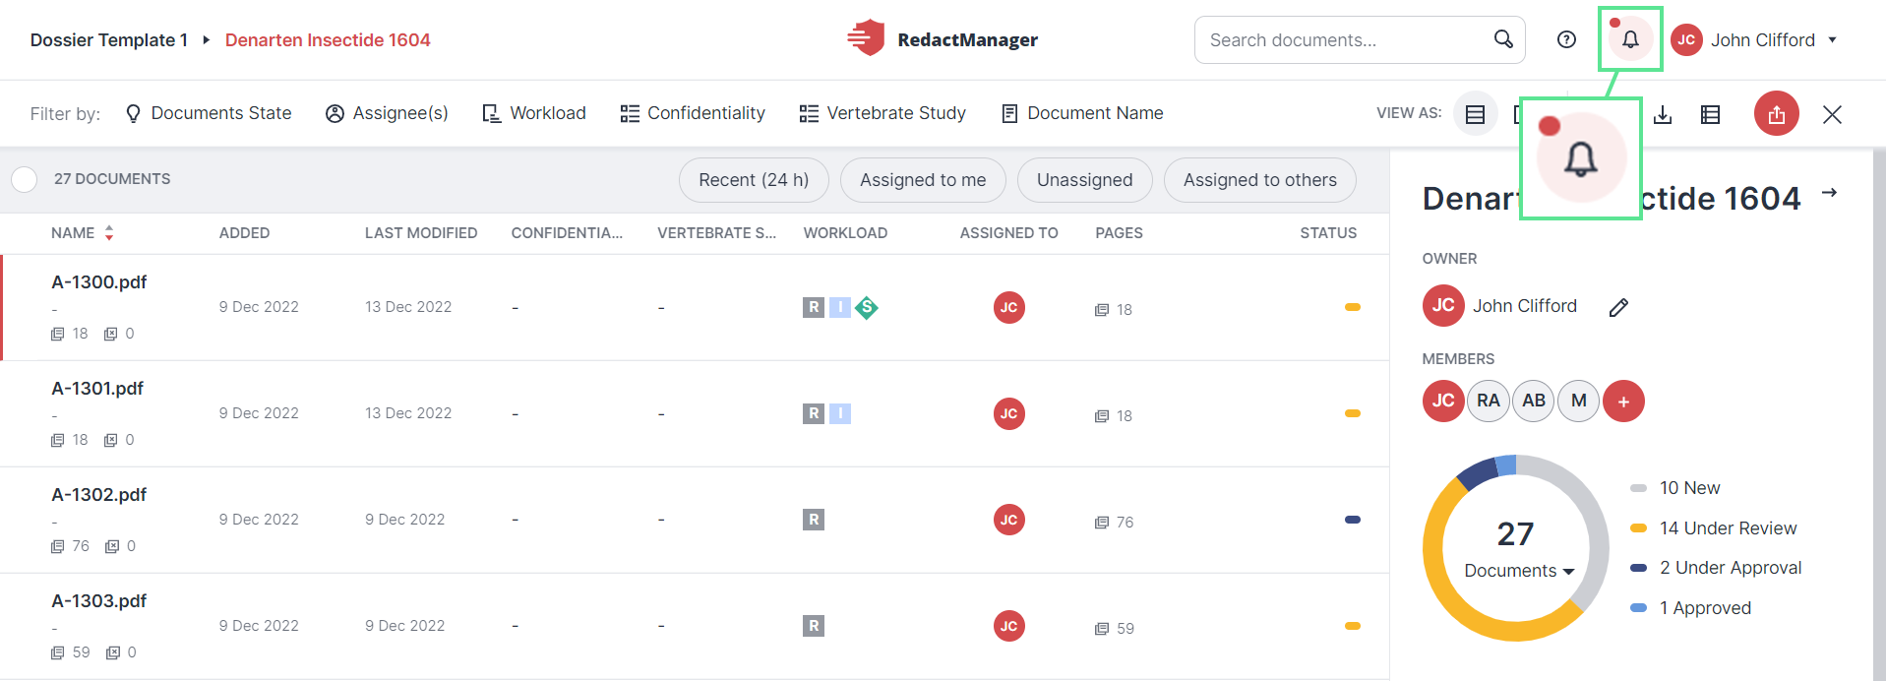Filter chart by 14 Under Review legend entry
The image size is (1886, 681).
(1713, 528)
